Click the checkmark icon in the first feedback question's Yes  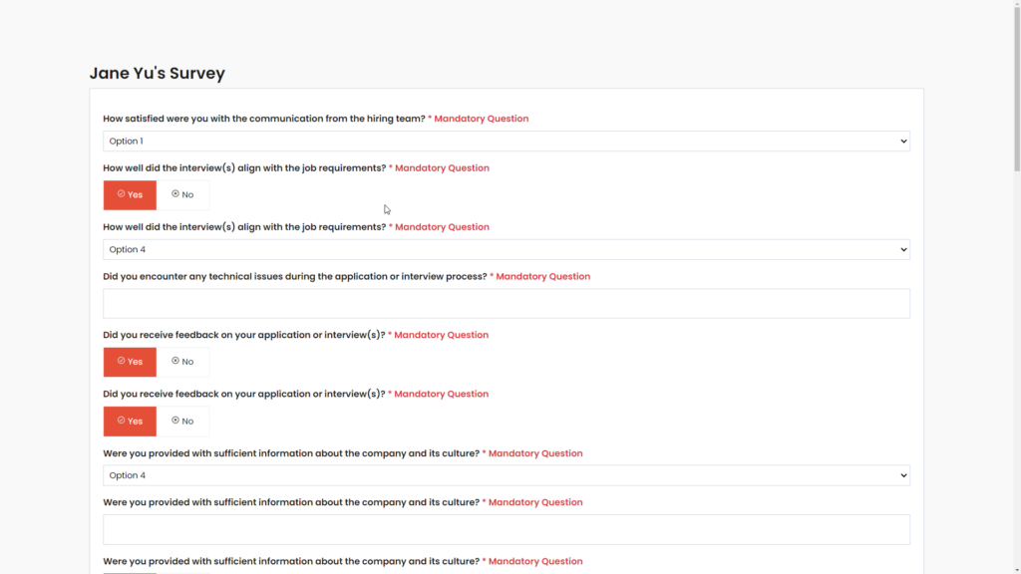(x=121, y=361)
